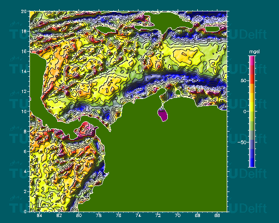Pick the deep blue segment at colorbar bottom
The image size is (279, 223).
[x=252, y=163]
